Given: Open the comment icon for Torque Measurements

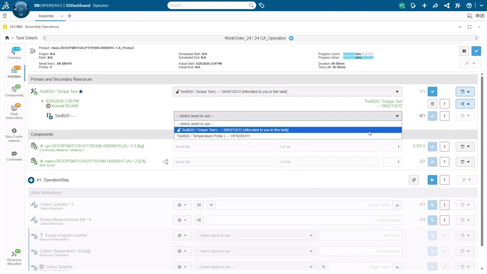Looking at the screenshot, I should (x=199, y=220).
